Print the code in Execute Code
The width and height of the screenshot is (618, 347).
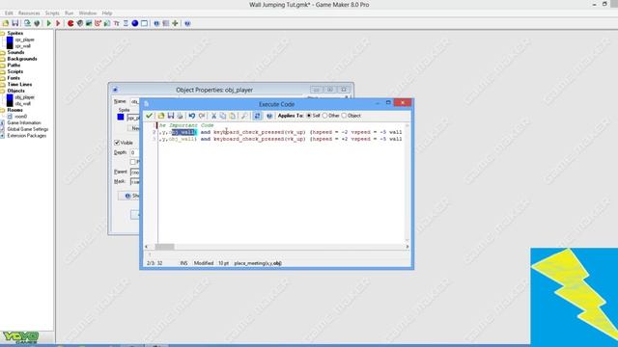tap(180, 116)
